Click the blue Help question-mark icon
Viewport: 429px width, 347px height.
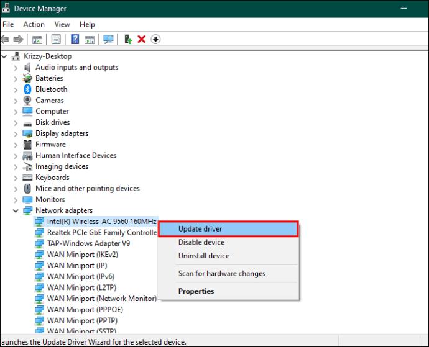[75, 39]
